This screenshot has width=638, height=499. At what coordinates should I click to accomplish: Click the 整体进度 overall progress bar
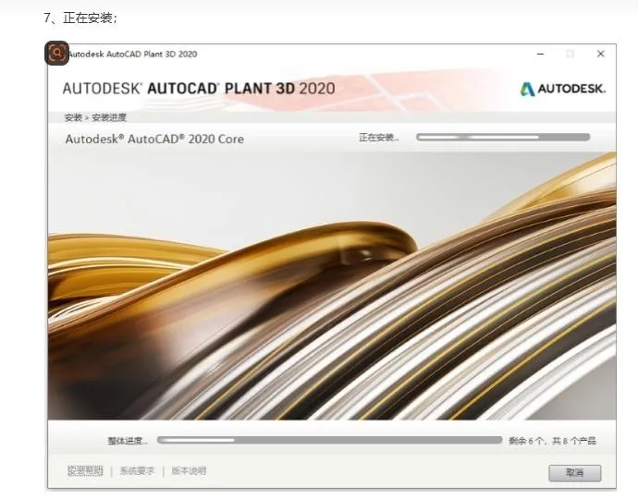(x=329, y=440)
